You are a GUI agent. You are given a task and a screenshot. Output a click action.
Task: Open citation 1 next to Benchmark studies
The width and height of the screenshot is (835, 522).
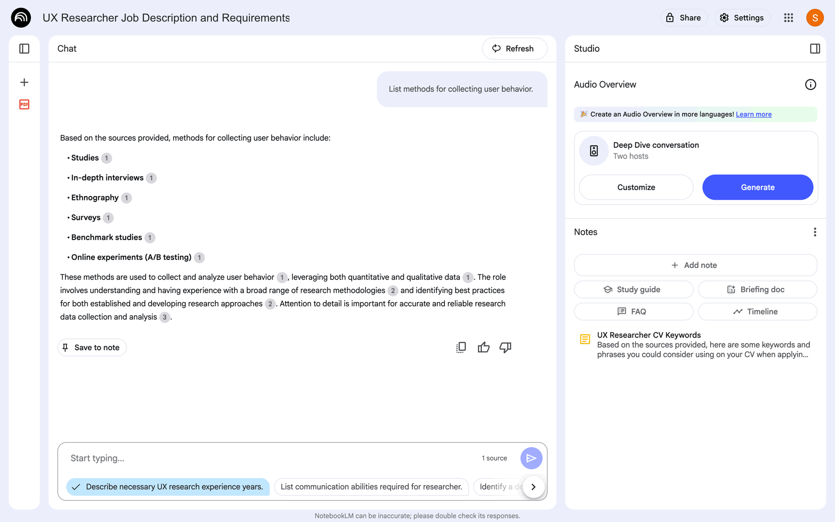150,238
